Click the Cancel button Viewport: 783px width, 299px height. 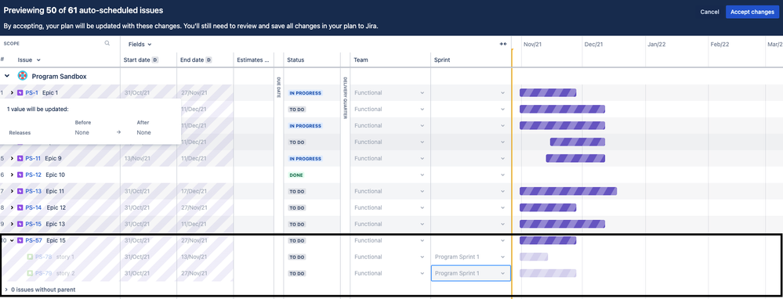click(709, 12)
